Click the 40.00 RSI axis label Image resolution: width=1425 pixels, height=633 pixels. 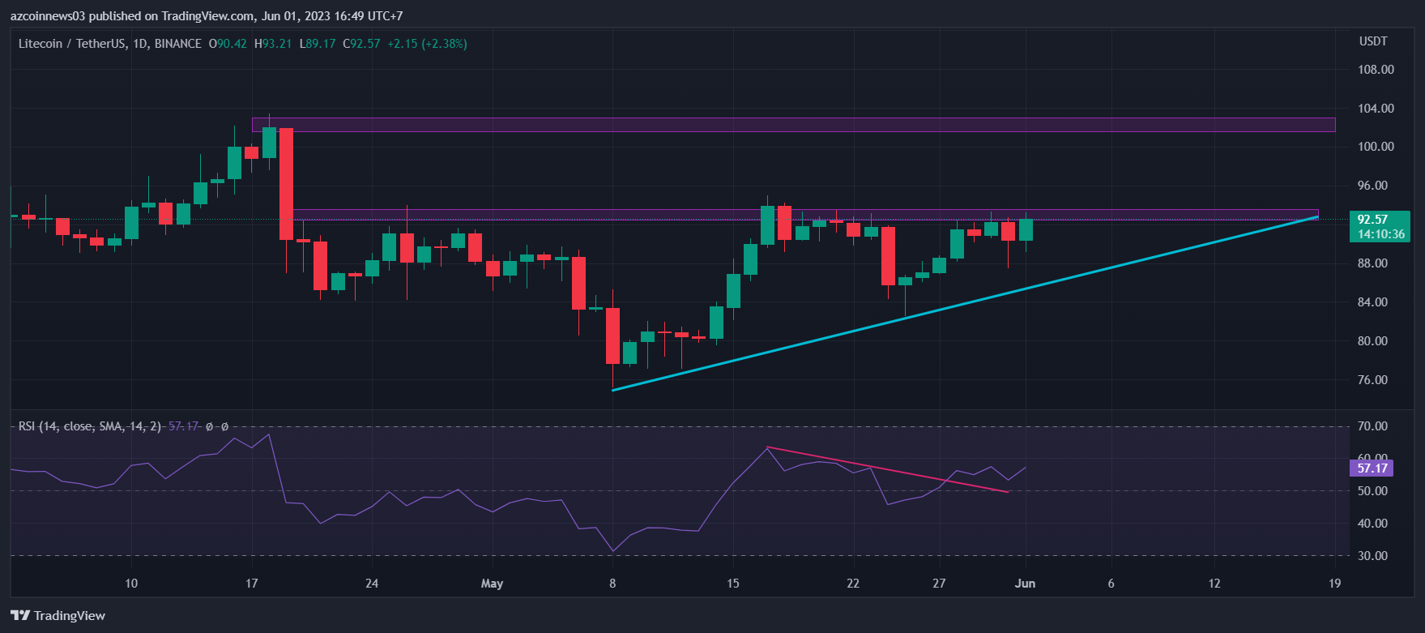[x=1373, y=524]
